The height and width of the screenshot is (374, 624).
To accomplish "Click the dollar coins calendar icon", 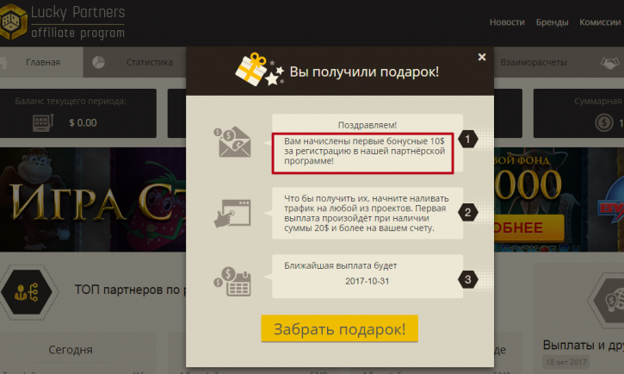I will pyautogui.click(x=232, y=282).
